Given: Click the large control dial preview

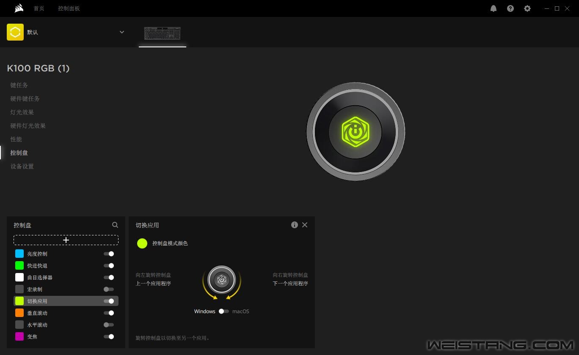Looking at the screenshot, I should click(356, 132).
